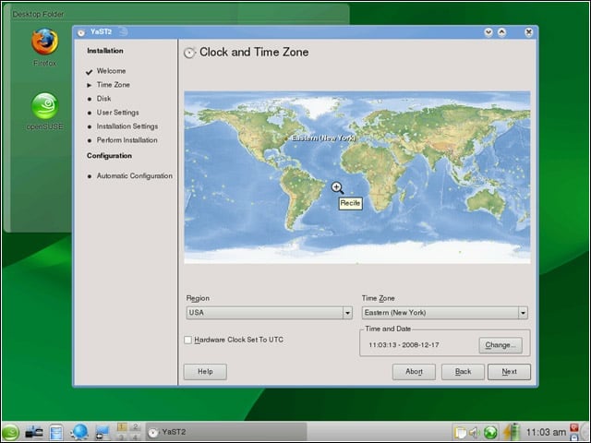
Task: Click the 11:03 am panel clock
Action: click(x=546, y=432)
